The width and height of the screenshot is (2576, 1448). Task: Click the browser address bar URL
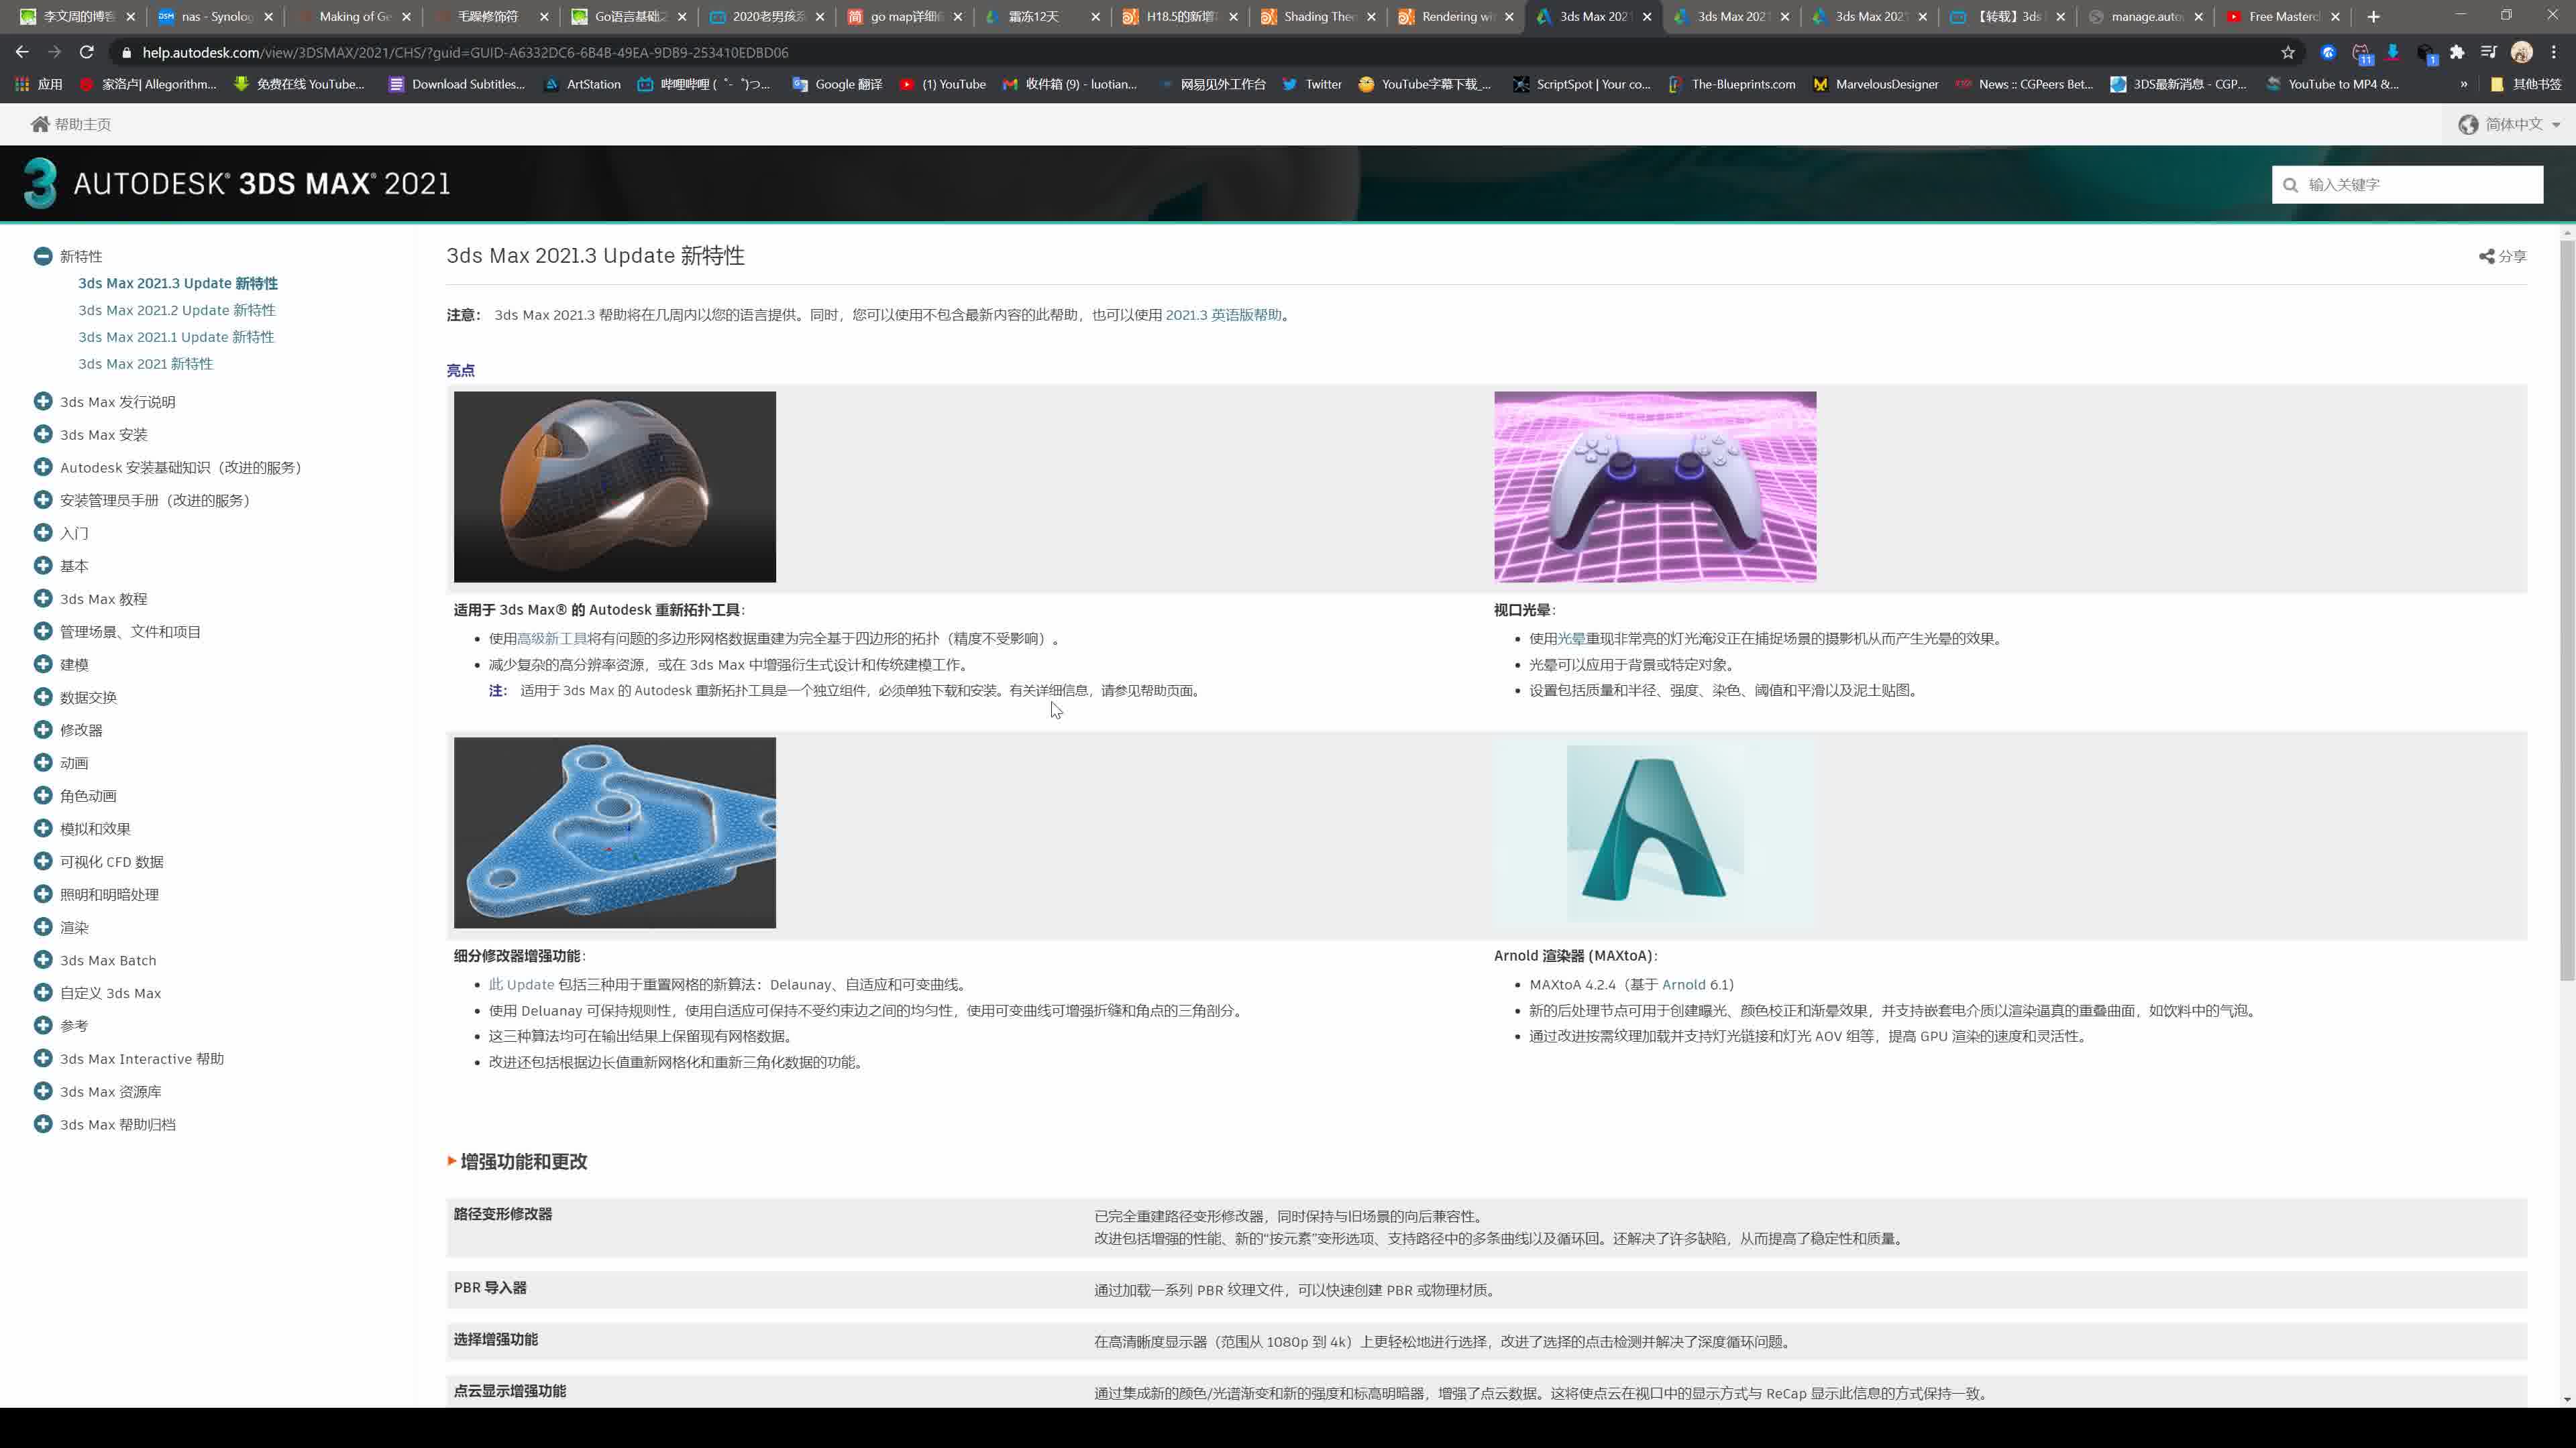coord(466,52)
